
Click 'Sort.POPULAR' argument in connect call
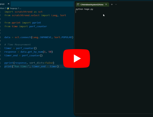coord(63,37)
